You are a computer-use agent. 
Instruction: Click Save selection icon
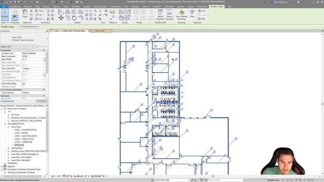coord(201,11)
